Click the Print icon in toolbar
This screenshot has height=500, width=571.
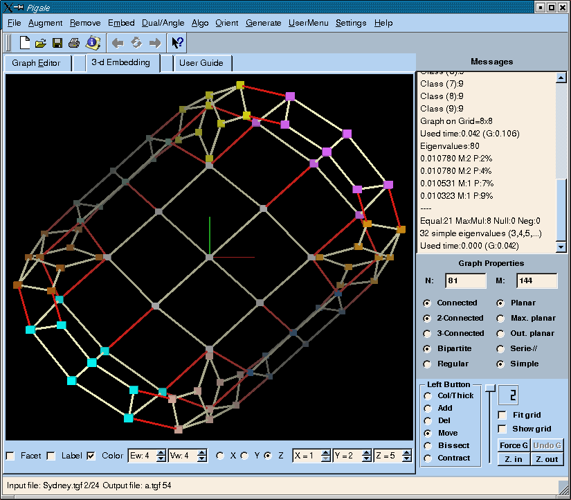[74, 43]
